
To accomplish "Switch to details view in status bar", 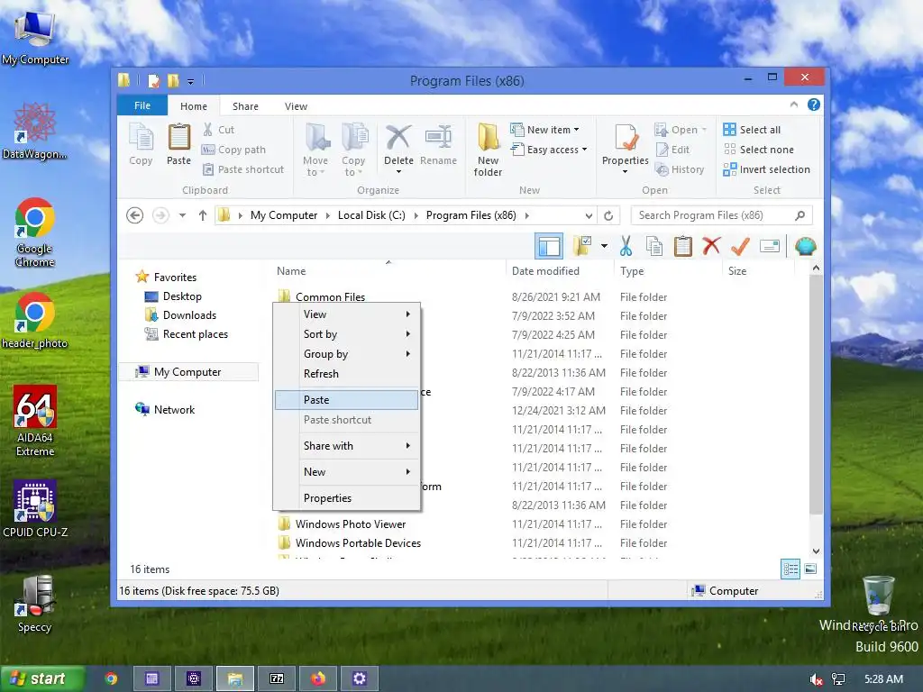I will coord(790,569).
